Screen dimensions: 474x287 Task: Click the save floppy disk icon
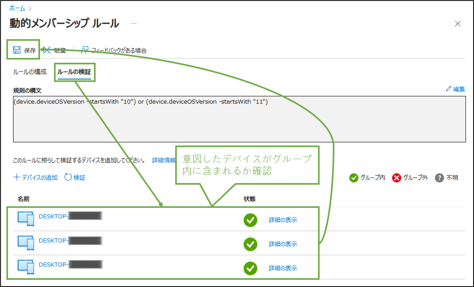pyautogui.click(x=17, y=50)
